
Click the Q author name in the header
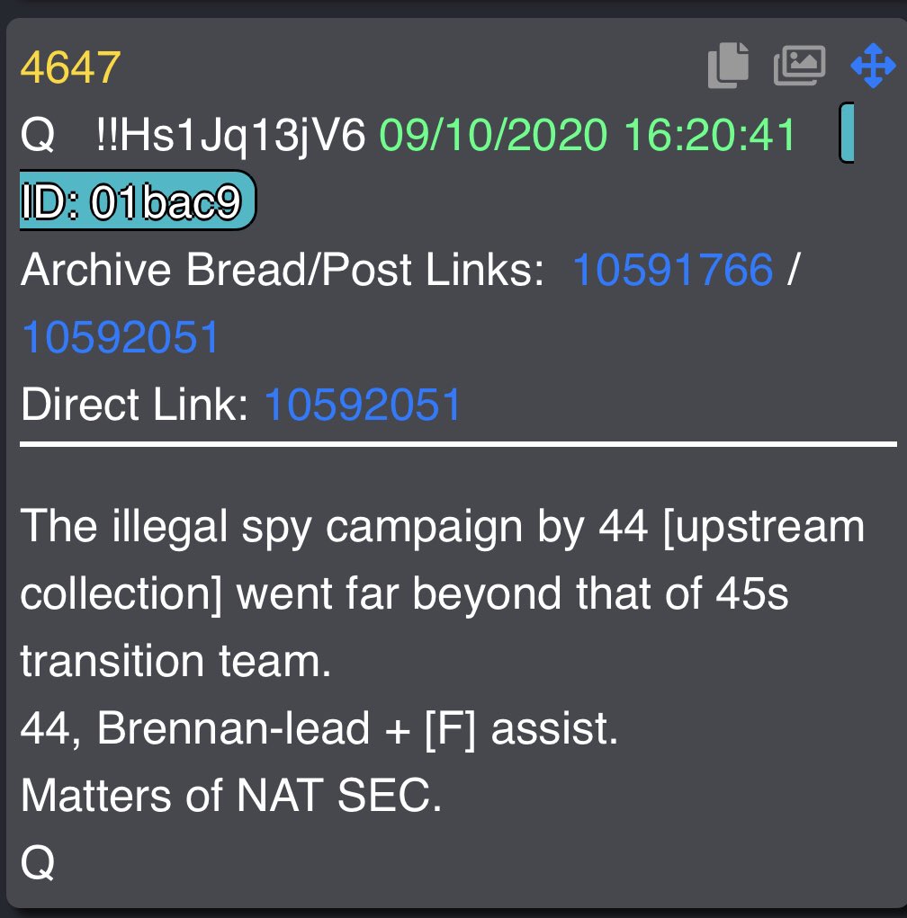[x=38, y=136]
